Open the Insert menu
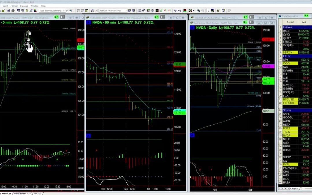The height and width of the screenshot is (195, 312). click(x=5, y=6)
